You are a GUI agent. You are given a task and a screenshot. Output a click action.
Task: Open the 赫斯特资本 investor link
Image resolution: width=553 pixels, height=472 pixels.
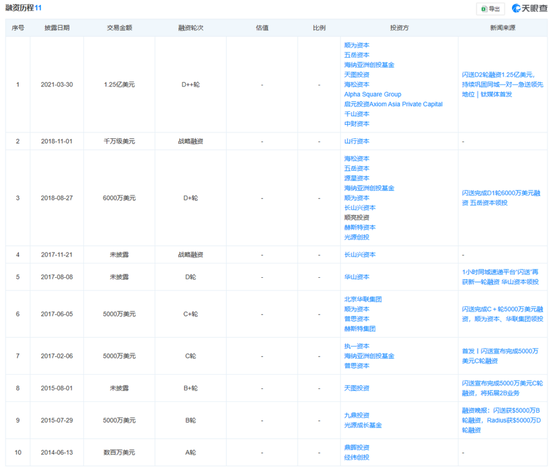tap(360, 228)
